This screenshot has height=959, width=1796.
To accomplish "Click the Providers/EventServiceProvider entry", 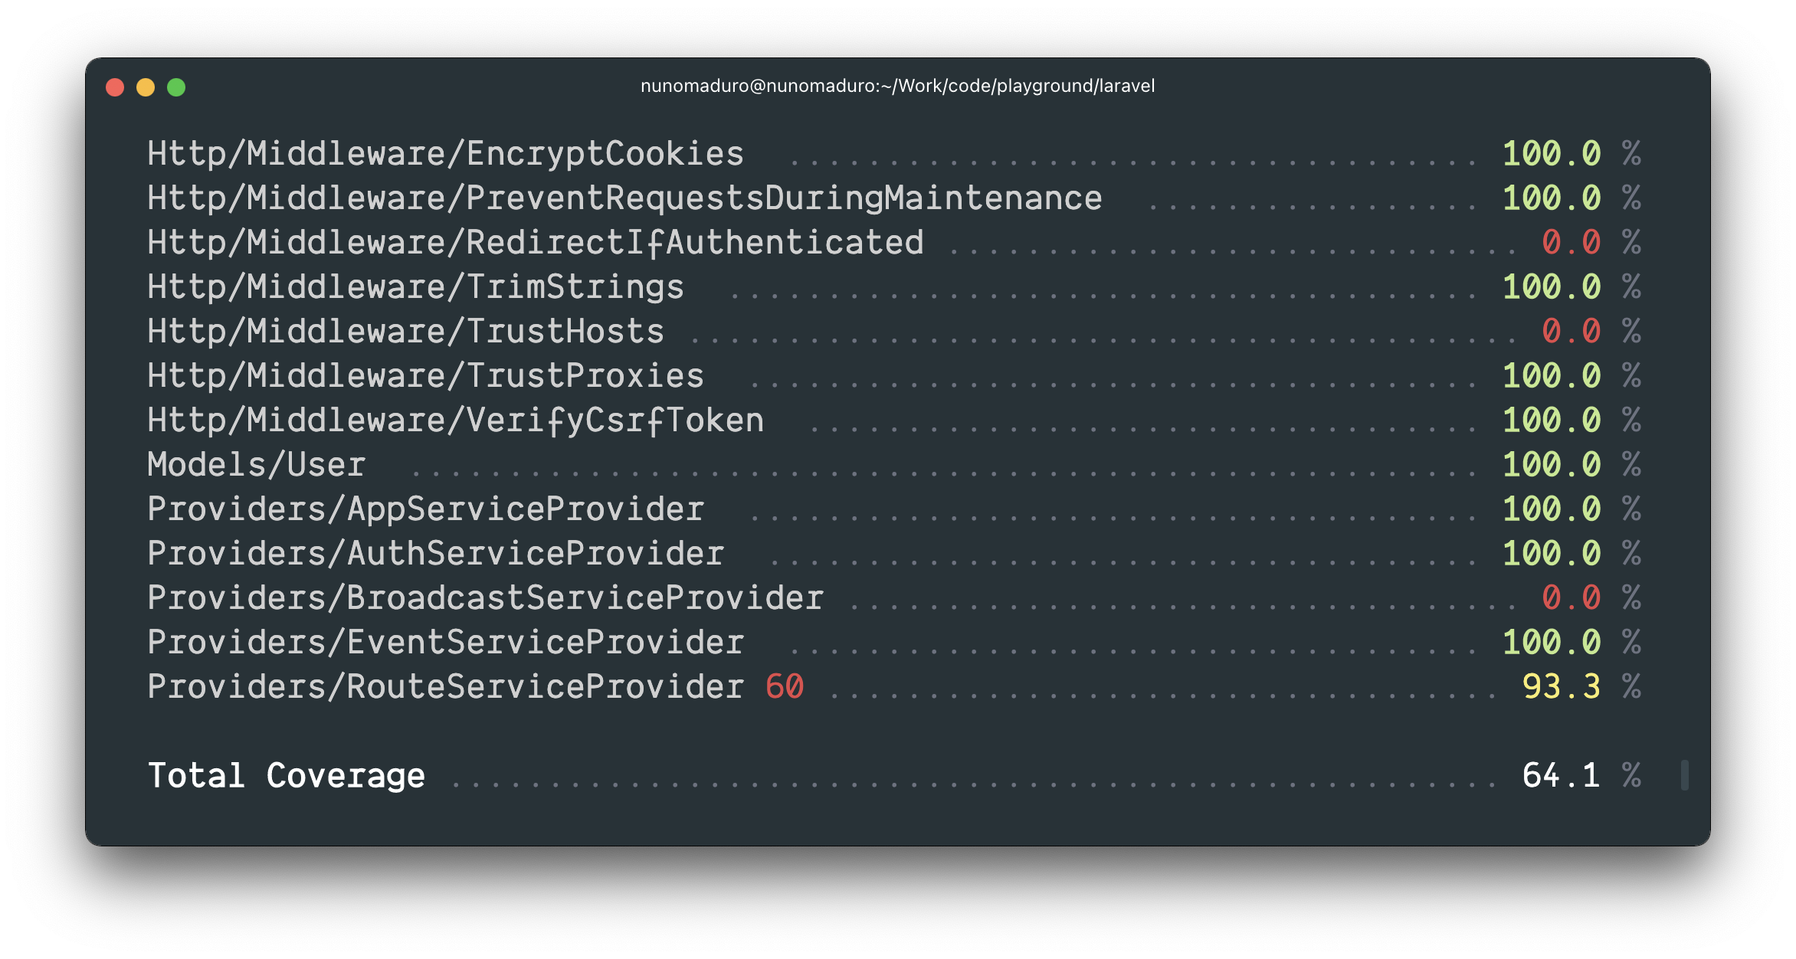I will click(x=445, y=643).
